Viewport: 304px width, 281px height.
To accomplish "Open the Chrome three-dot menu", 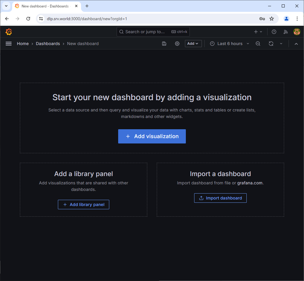I will tap(297, 19).
